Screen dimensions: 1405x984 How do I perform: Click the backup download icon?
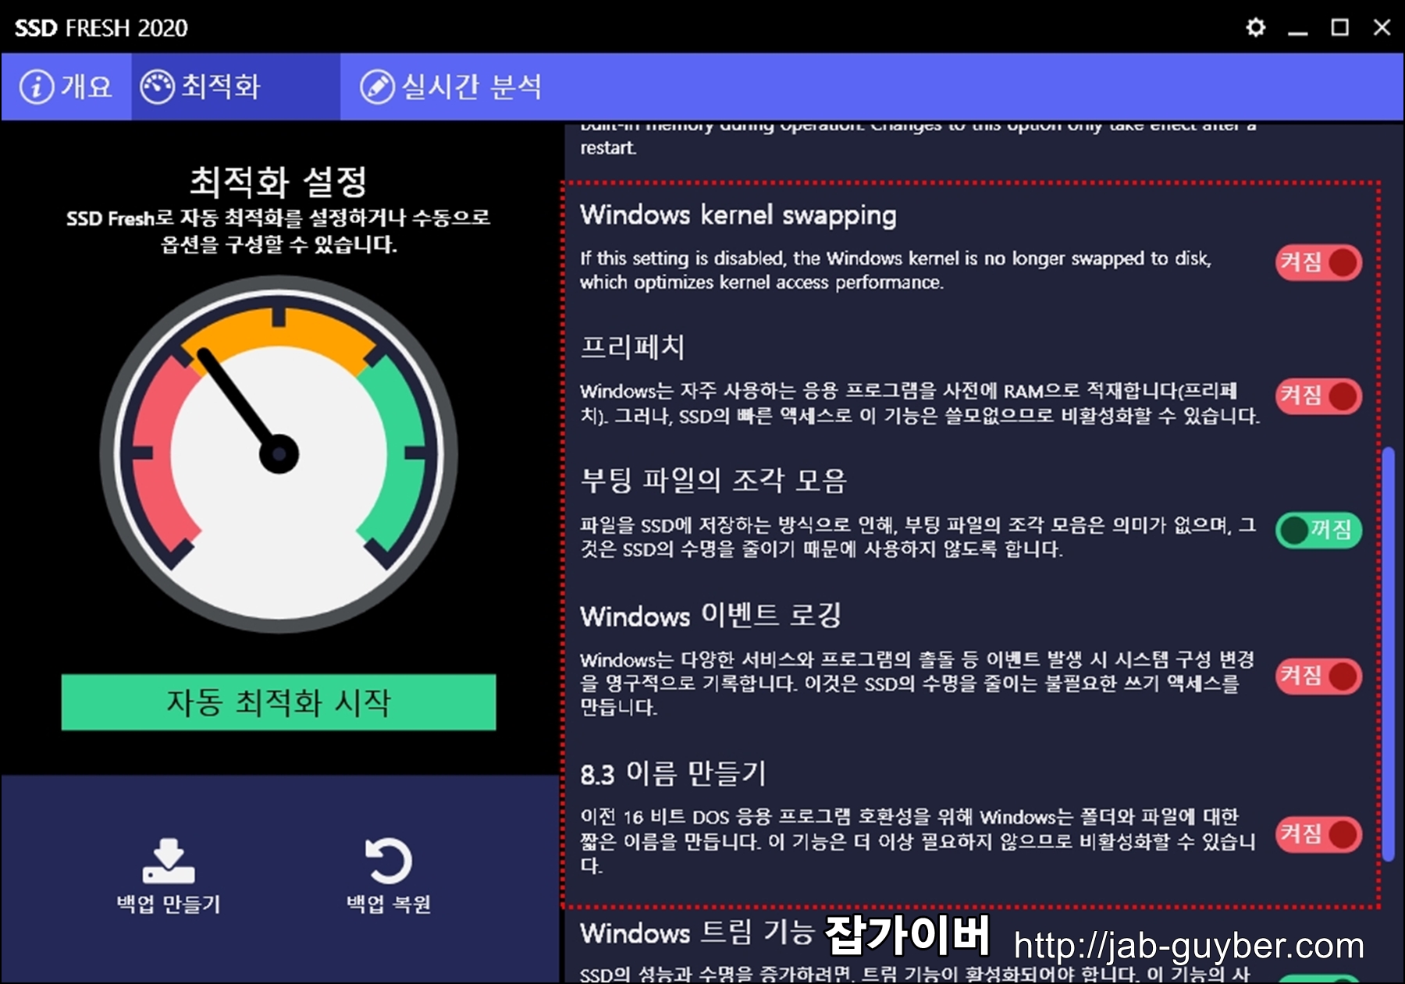pyautogui.click(x=169, y=861)
